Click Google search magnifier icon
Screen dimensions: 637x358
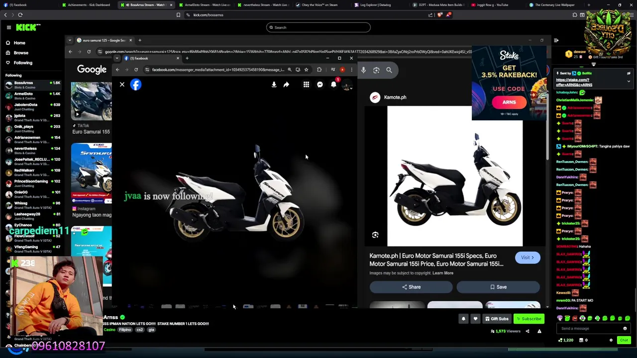[x=389, y=70]
